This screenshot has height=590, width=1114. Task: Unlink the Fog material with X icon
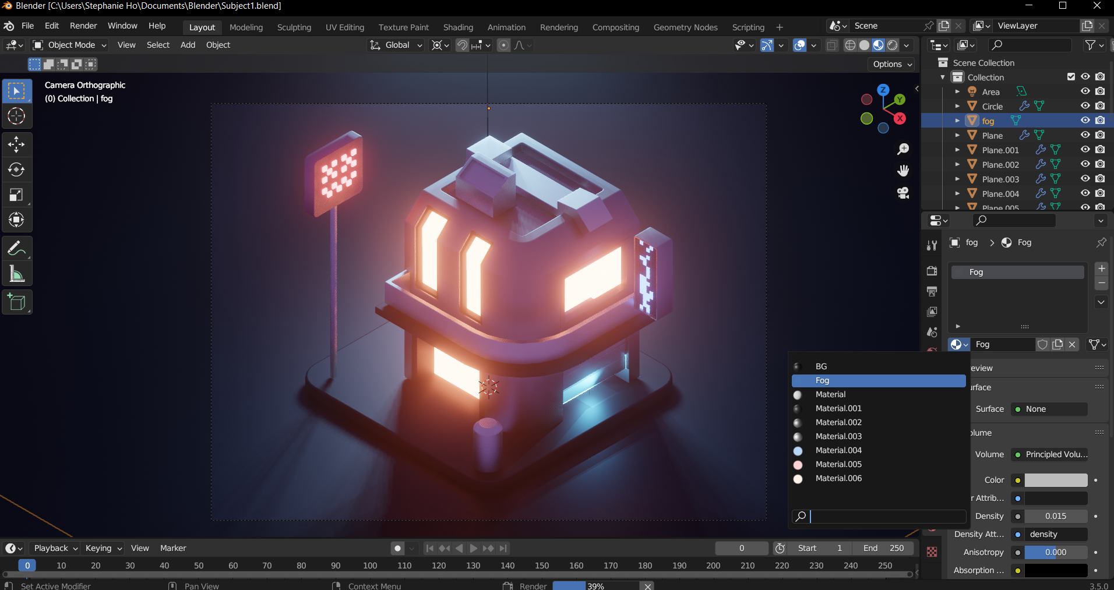[x=1072, y=344]
